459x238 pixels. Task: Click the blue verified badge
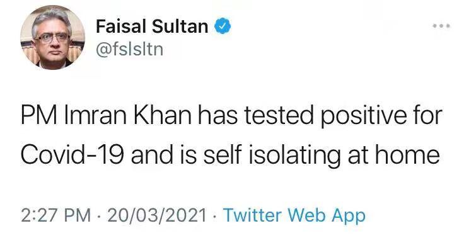(x=223, y=26)
